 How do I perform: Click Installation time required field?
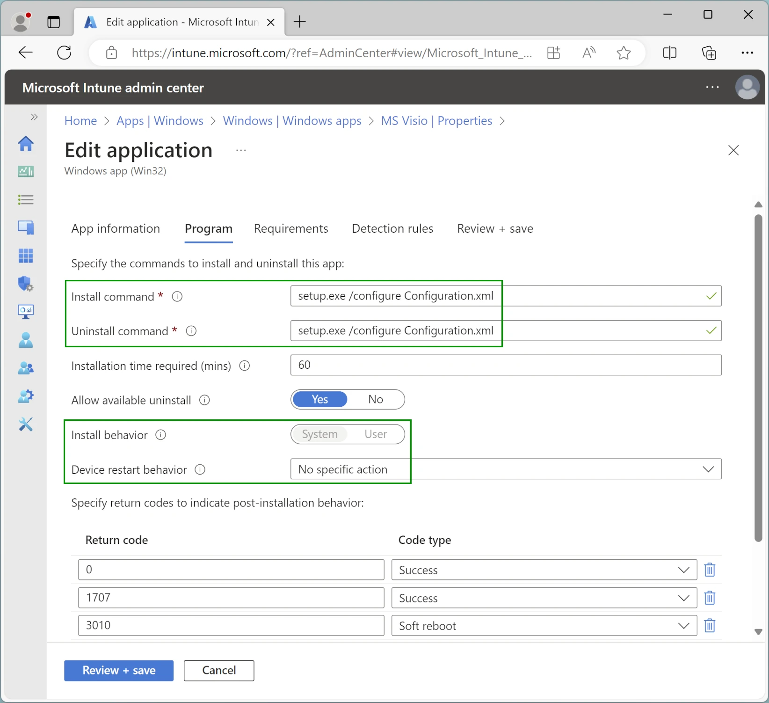tap(506, 365)
